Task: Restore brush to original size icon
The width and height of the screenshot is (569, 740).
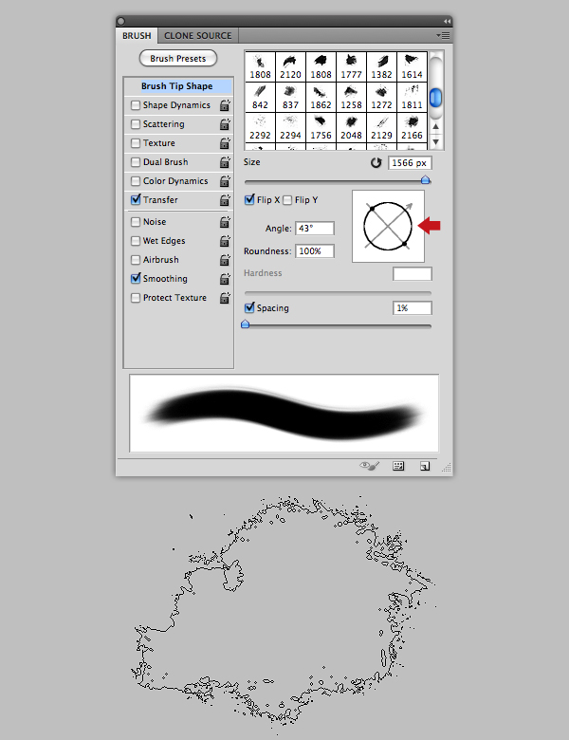Action: pyautogui.click(x=376, y=163)
